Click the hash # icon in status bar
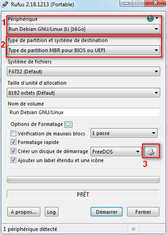 click(134, 229)
